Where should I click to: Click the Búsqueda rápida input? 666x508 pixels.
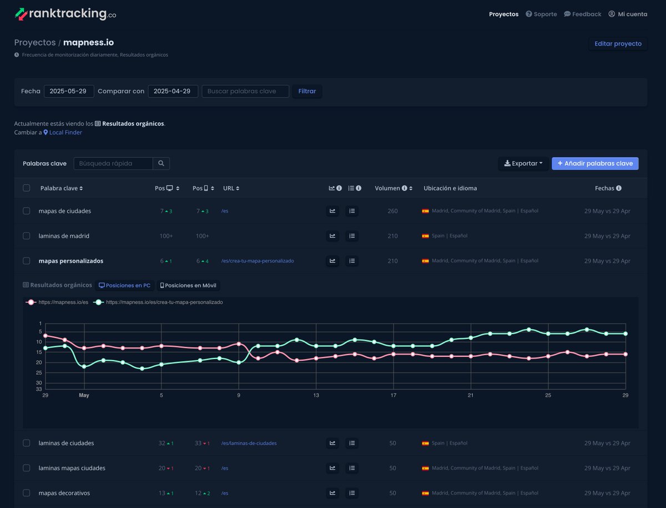[x=113, y=163]
